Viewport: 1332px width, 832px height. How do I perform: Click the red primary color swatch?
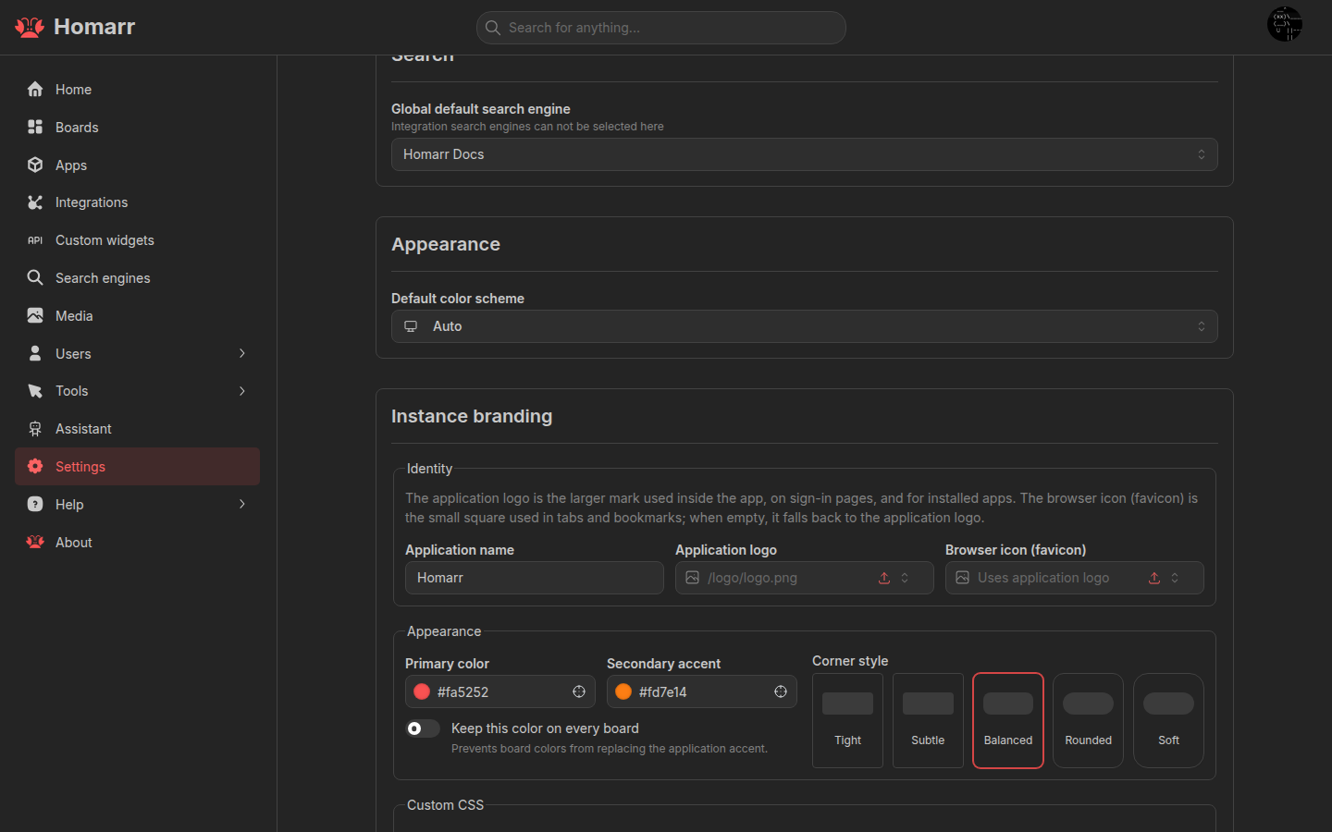click(422, 691)
